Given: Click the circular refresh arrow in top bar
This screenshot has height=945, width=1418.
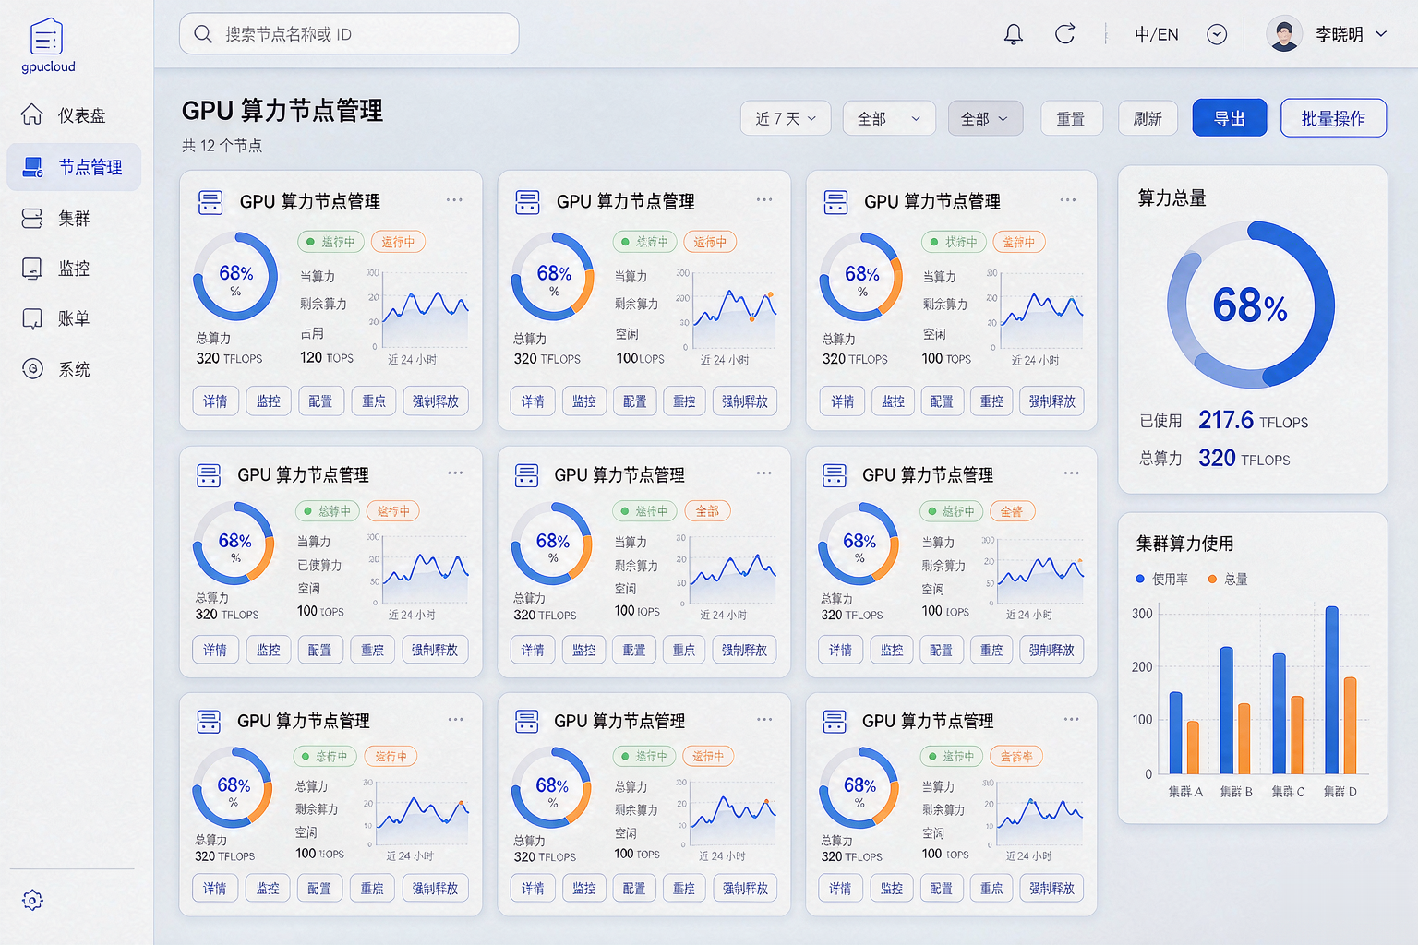Looking at the screenshot, I should pyautogui.click(x=1064, y=34).
